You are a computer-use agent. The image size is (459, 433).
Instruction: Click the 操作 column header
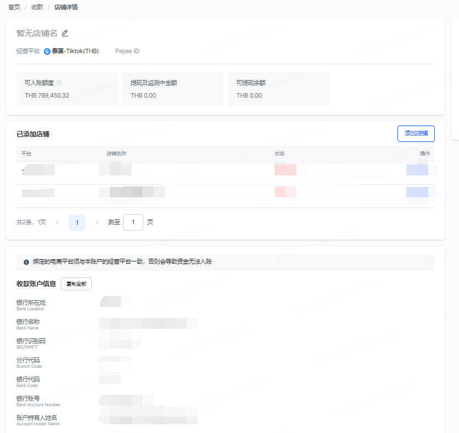click(x=425, y=153)
